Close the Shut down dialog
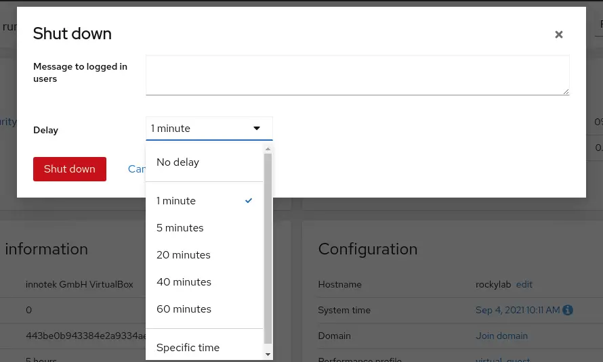Viewport: 603px width, 362px height. [559, 35]
